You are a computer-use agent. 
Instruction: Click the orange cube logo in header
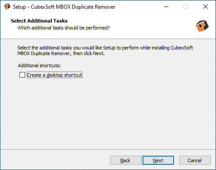tap(202, 26)
